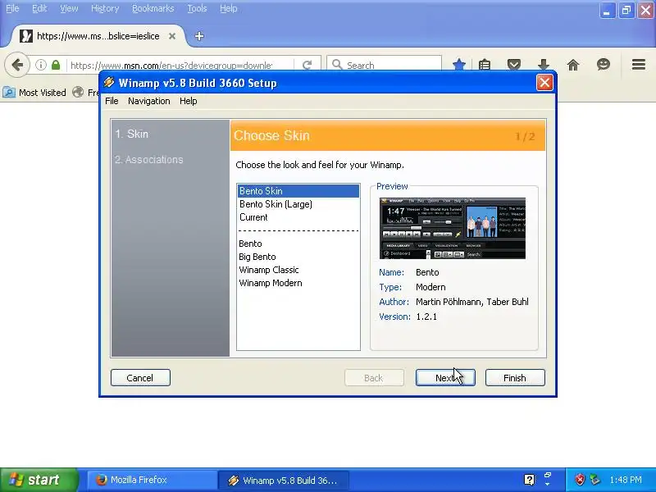Click the Next button
Screen dimensions: 656x492
[445, 378]
